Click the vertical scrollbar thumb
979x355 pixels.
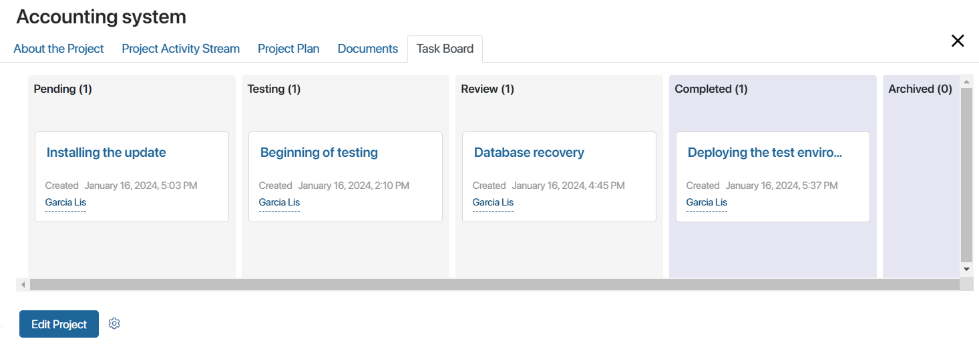(x=966, y=175)
